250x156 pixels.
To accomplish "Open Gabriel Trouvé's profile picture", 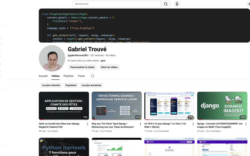I will [52, 58].
